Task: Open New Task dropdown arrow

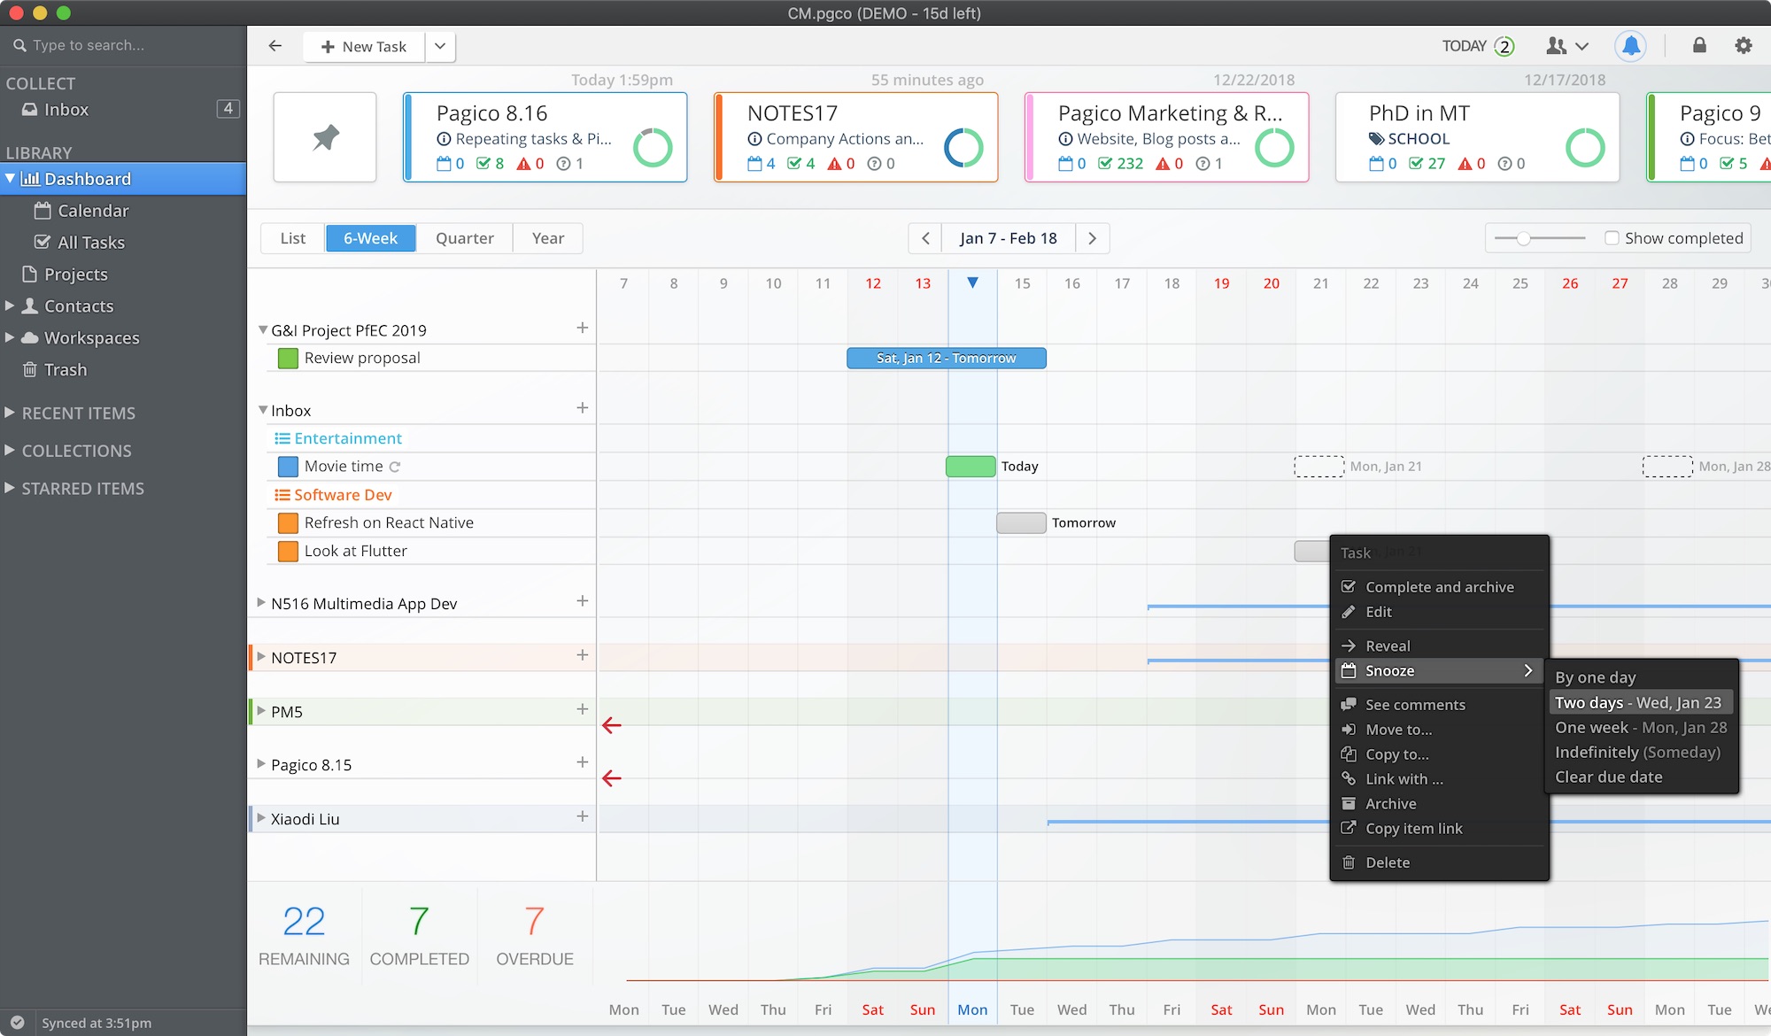Action: [440, 46]
